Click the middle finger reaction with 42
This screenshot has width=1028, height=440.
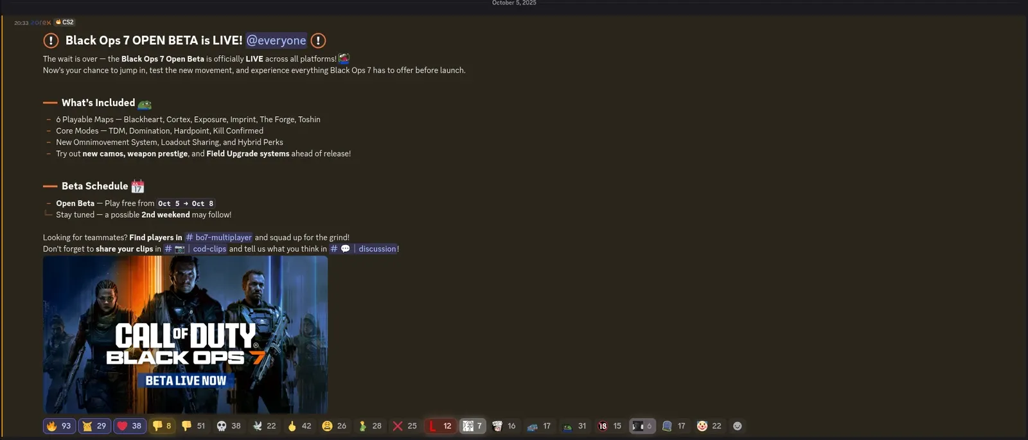point(299,426)
